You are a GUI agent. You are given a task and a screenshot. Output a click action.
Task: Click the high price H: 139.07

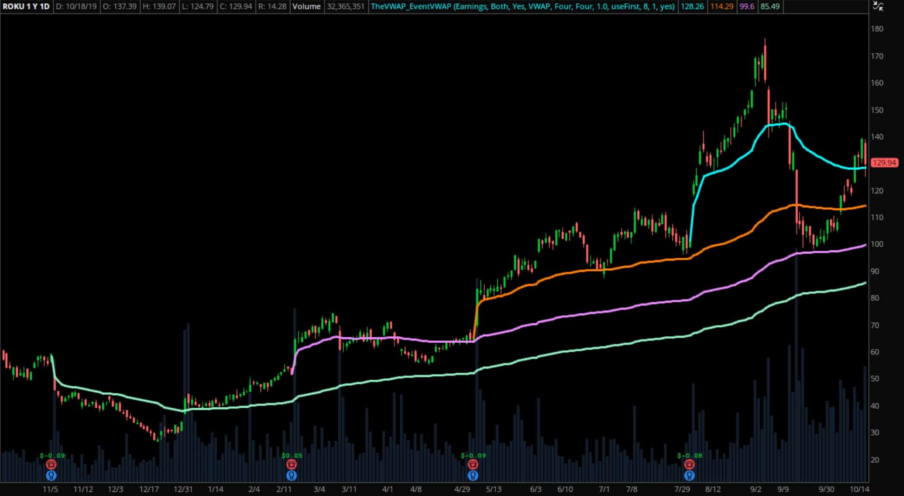[160, 7]
